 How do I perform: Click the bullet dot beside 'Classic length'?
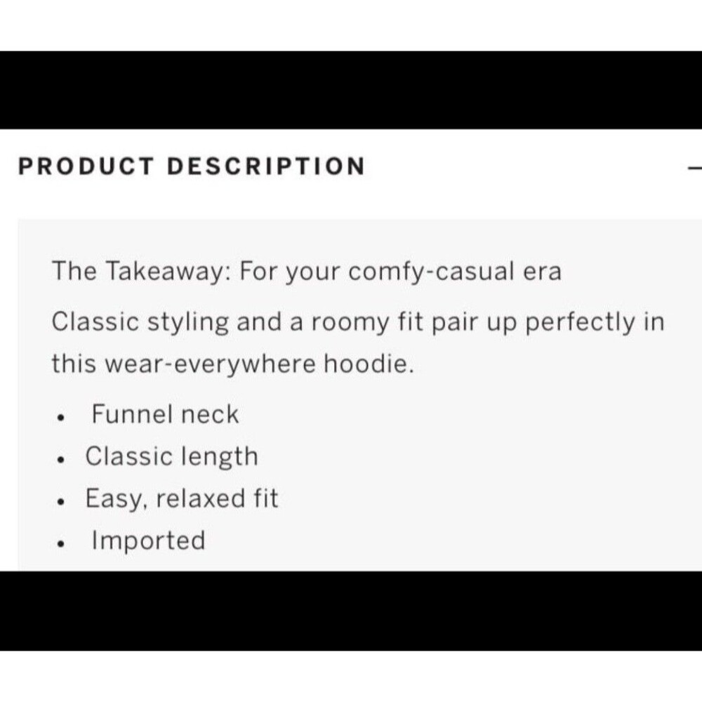[x=62, y=460]
